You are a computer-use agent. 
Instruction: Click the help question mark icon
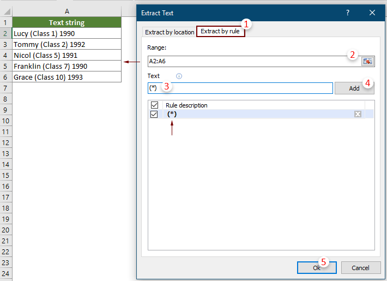[x=349, y=12]
